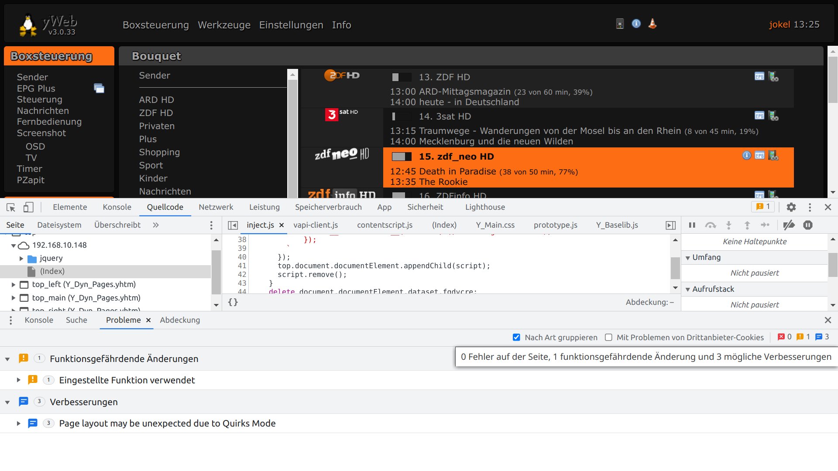The image size is (838, 471).
Task: Open the remote control icon in header
Action: 620,24
